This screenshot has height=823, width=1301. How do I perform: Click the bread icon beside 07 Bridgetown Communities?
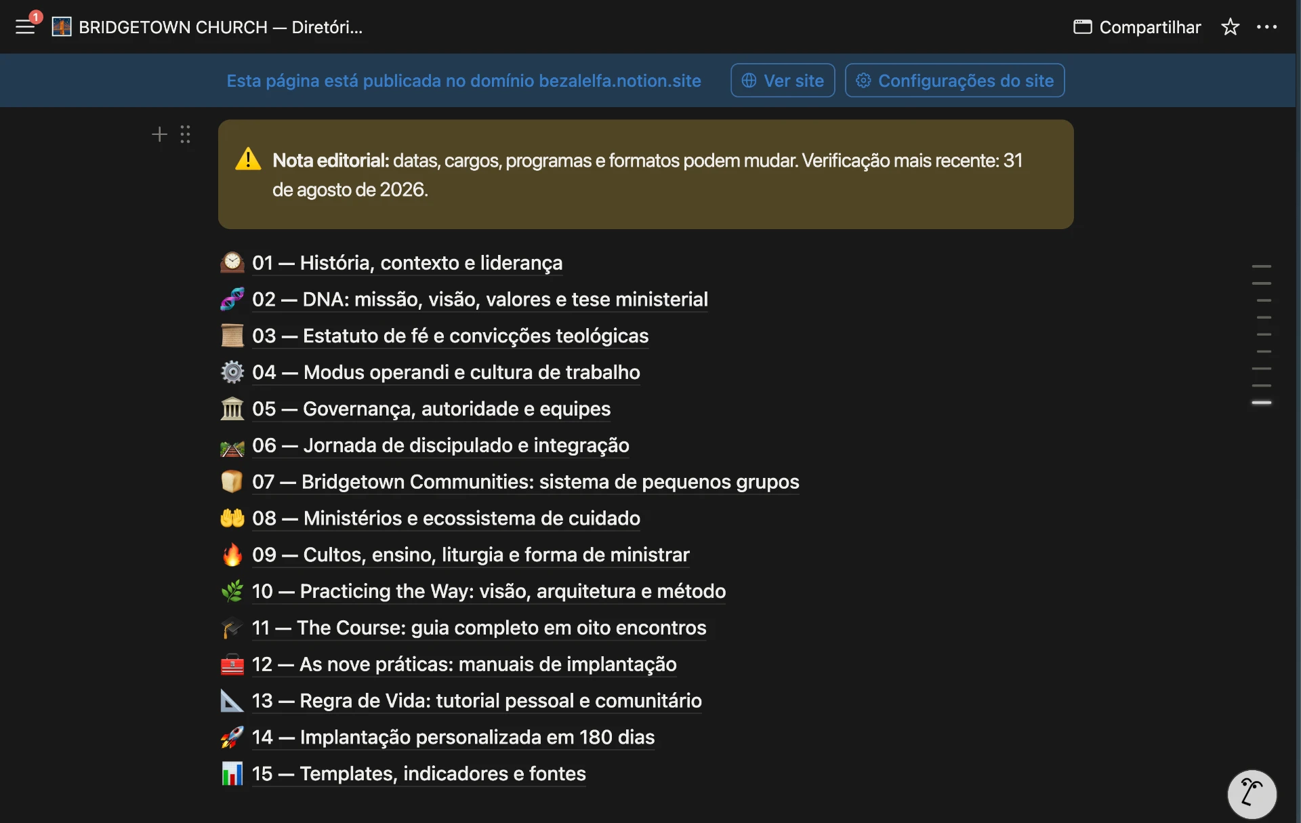click(232, 481)
